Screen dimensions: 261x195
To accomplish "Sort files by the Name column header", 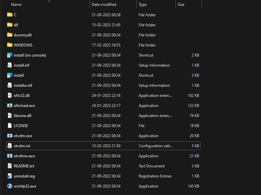I will 16,4.
